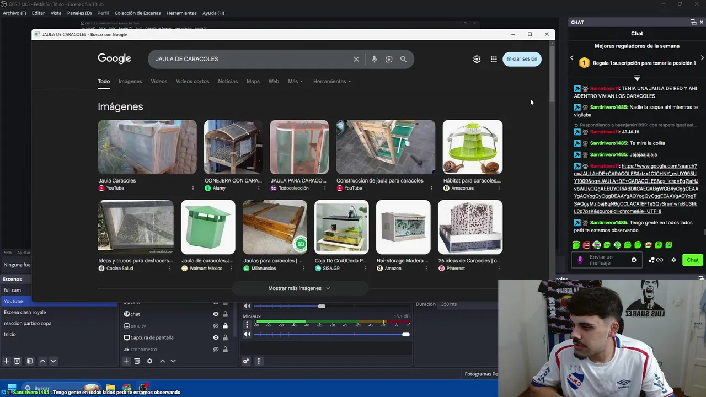Pop out the Chat dock
This screenshot has height=397, width=706.
693,22
